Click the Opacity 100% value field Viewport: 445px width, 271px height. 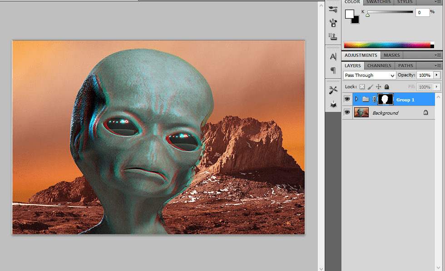(425, 75)
